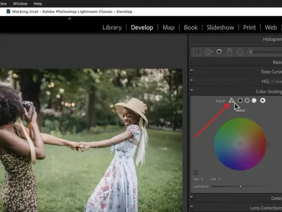Expand the Lens Corrections panel header
282x212 pixels.
click(x=266, y=208)
